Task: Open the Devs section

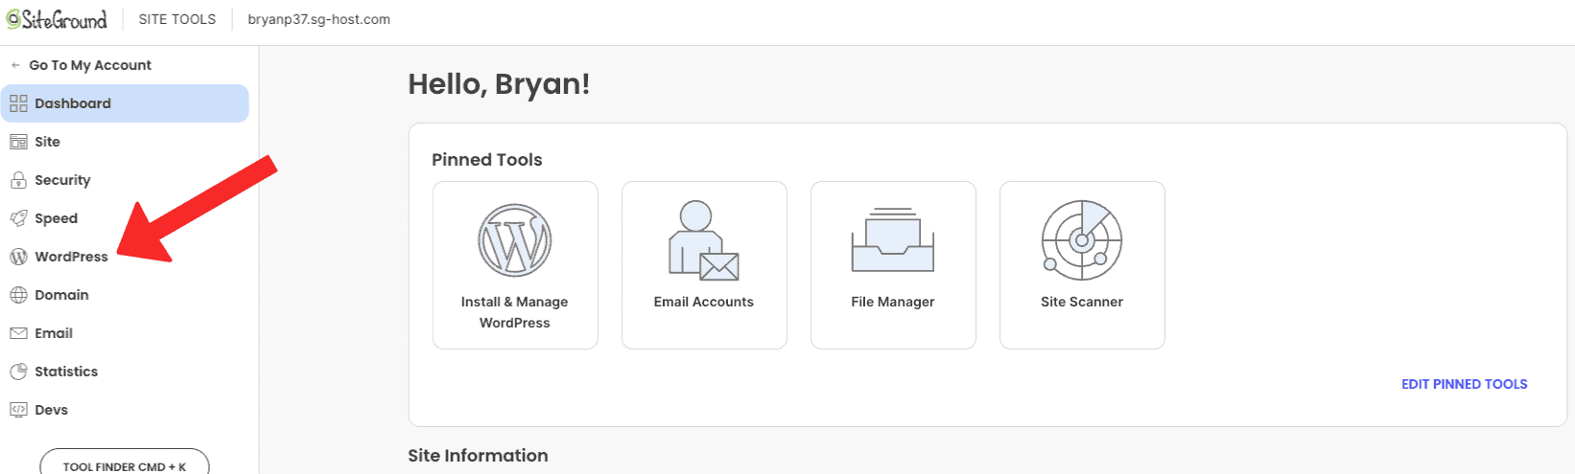Action: (x=125, y=410)
